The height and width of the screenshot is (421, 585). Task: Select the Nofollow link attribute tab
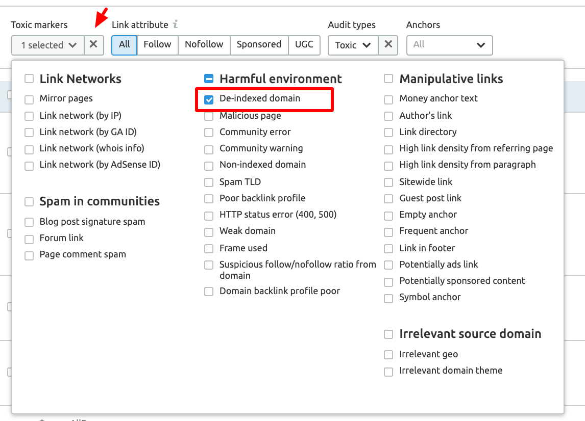pos(204,45)
